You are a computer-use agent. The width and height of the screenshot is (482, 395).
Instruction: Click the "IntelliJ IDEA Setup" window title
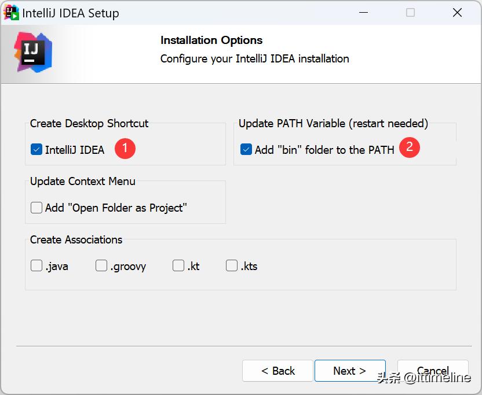tap(71, 13)
